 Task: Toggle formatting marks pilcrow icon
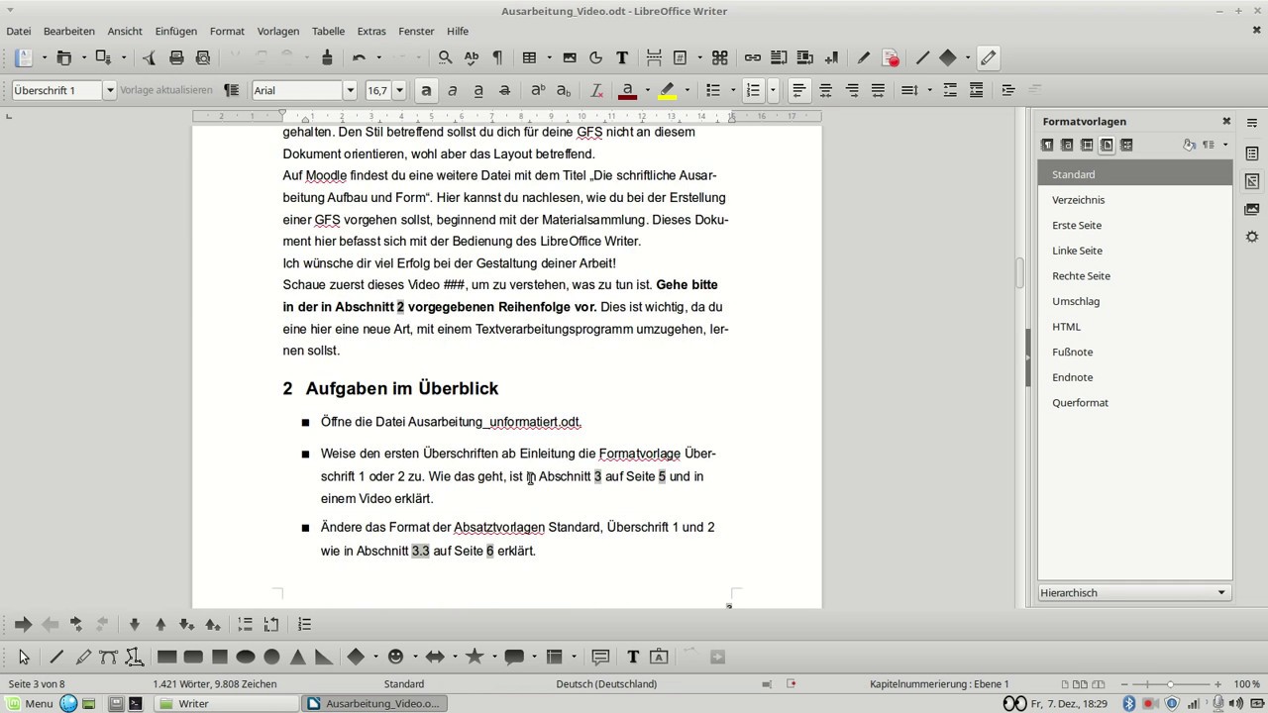click(x=497, y=58)
